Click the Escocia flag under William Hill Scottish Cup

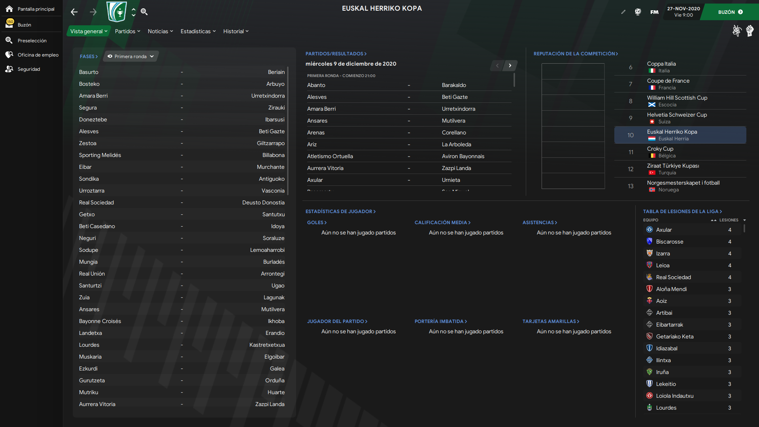[x=652, y=105]
